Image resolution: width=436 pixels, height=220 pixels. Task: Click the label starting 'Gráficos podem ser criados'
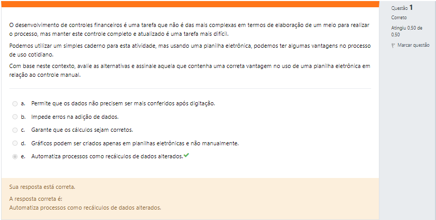click(135, 143)
